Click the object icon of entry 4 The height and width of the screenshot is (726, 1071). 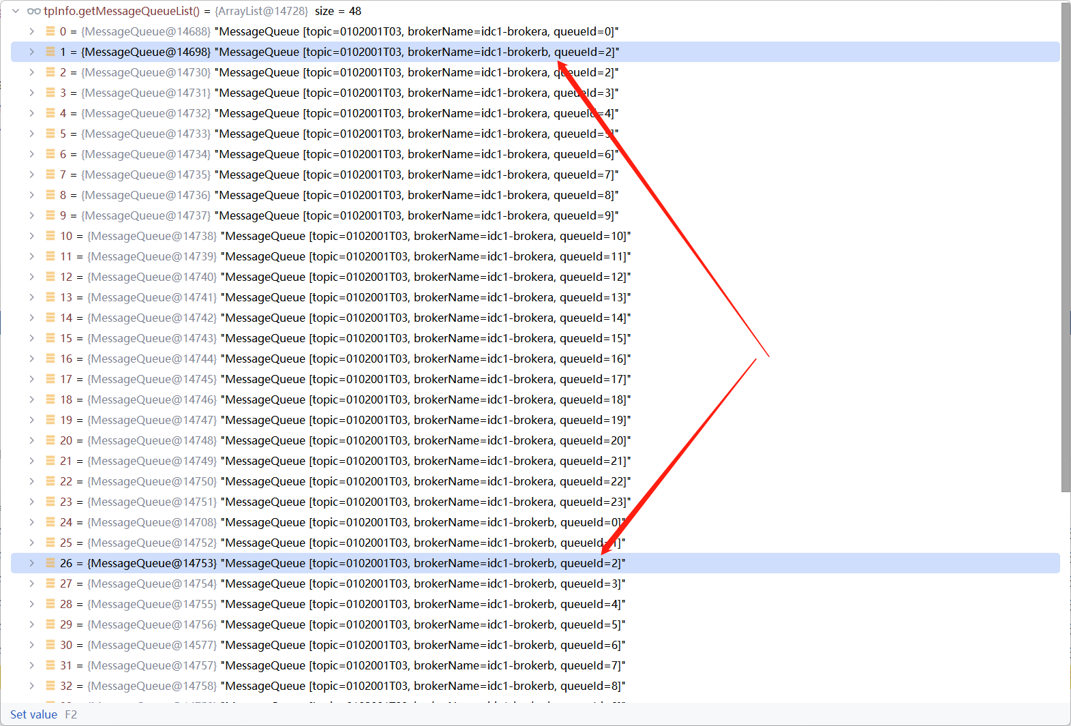point(50,112)
